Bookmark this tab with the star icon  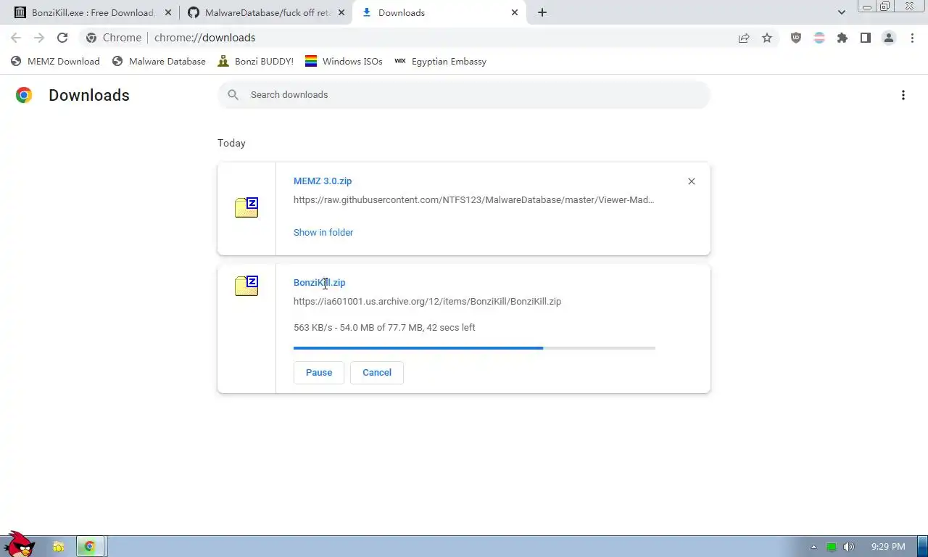tap(767, 38)
